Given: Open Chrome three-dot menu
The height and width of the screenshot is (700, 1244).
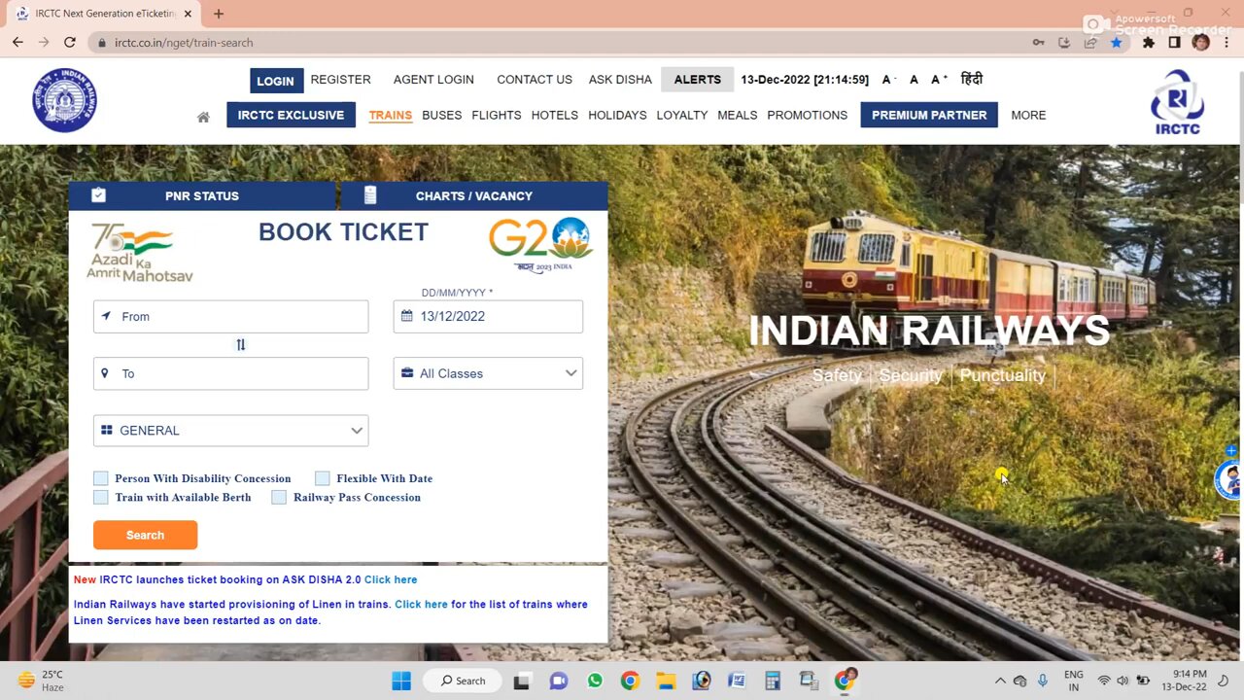Looking at the screenshot, I should click(1227, 43).
